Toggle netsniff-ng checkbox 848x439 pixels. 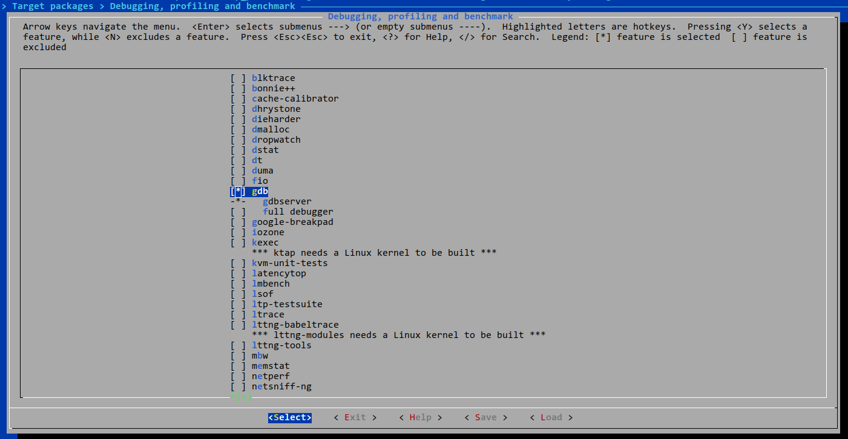pyautogui.click(x=238, y=386)
